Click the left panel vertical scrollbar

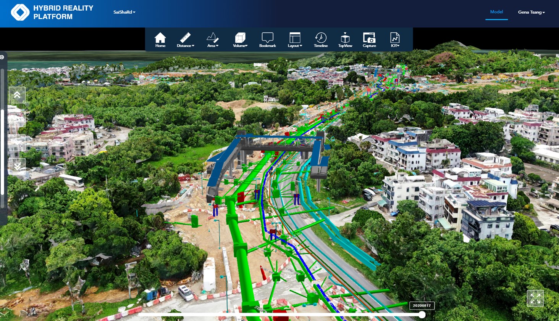(x=3, y=152)
